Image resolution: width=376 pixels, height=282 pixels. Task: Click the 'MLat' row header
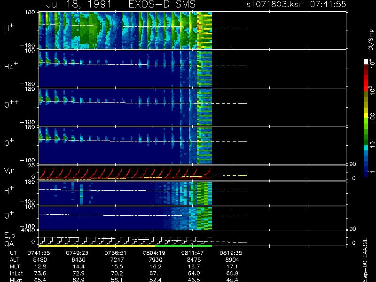(16, 280)
